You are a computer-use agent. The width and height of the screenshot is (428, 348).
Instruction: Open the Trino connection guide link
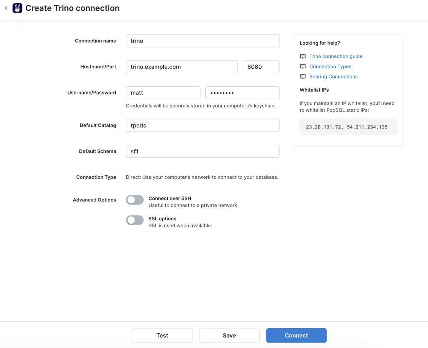[336, 56]
